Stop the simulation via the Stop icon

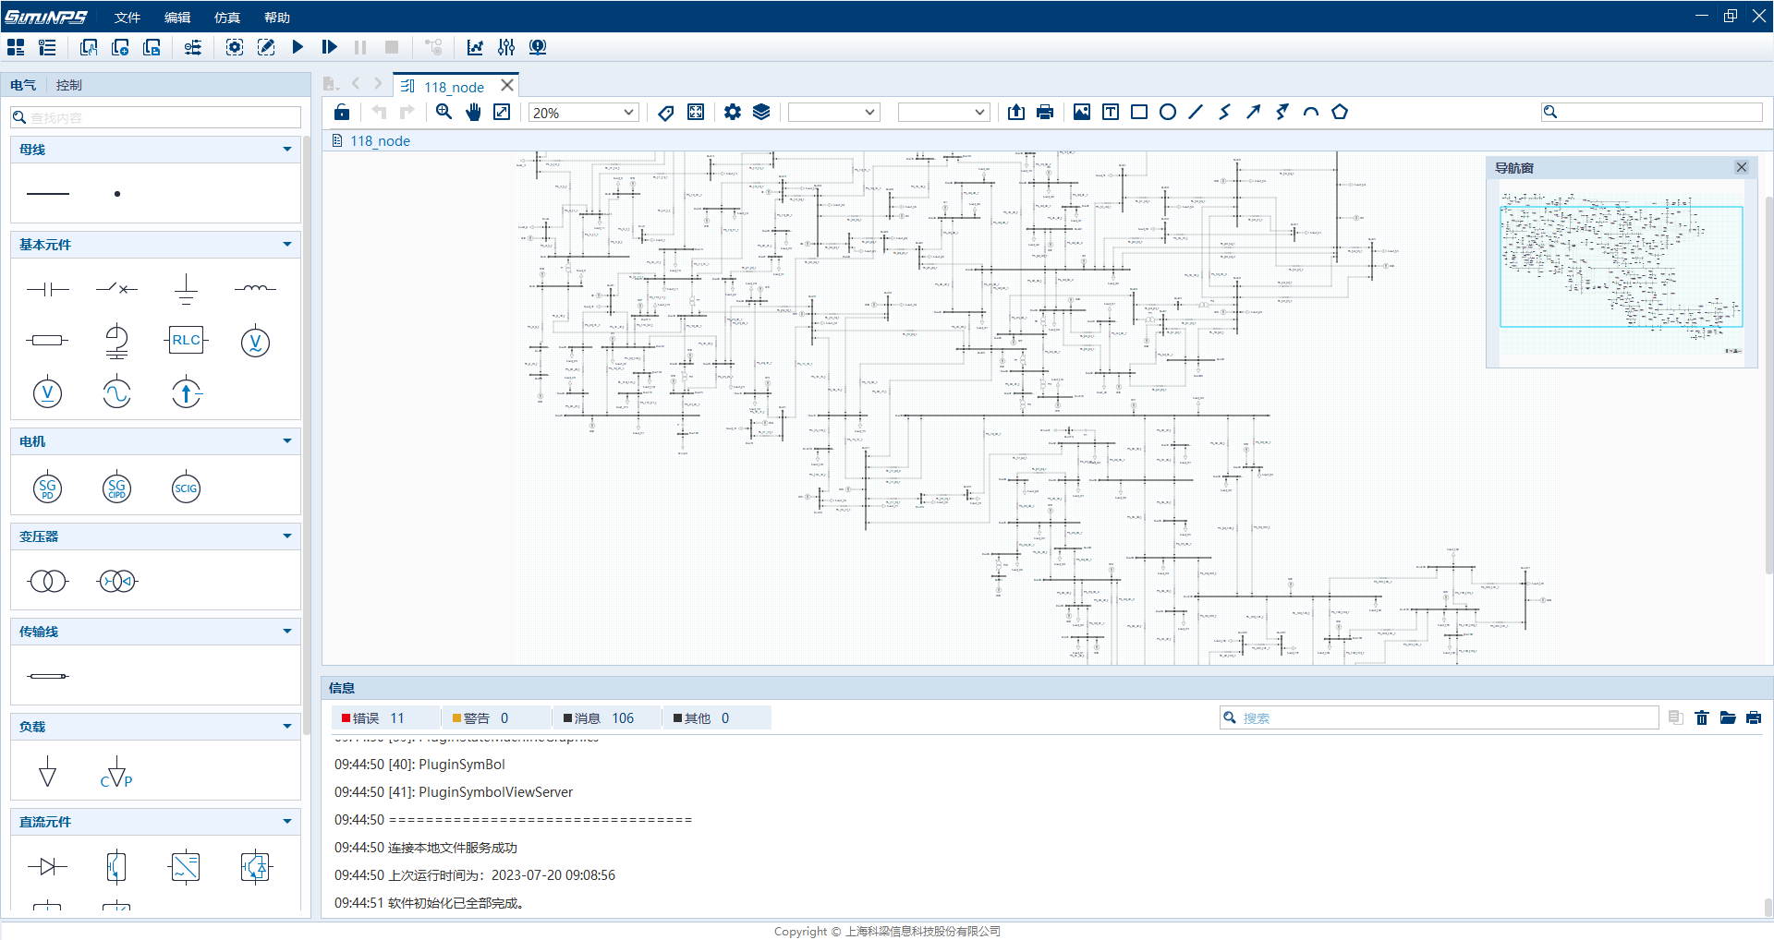click(x=392, y=47)
